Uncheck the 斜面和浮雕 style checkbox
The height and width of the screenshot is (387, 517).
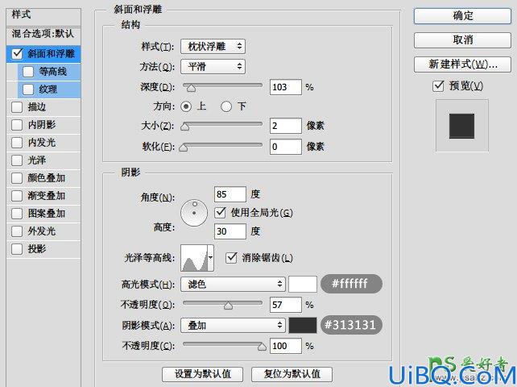pos(17,54)
